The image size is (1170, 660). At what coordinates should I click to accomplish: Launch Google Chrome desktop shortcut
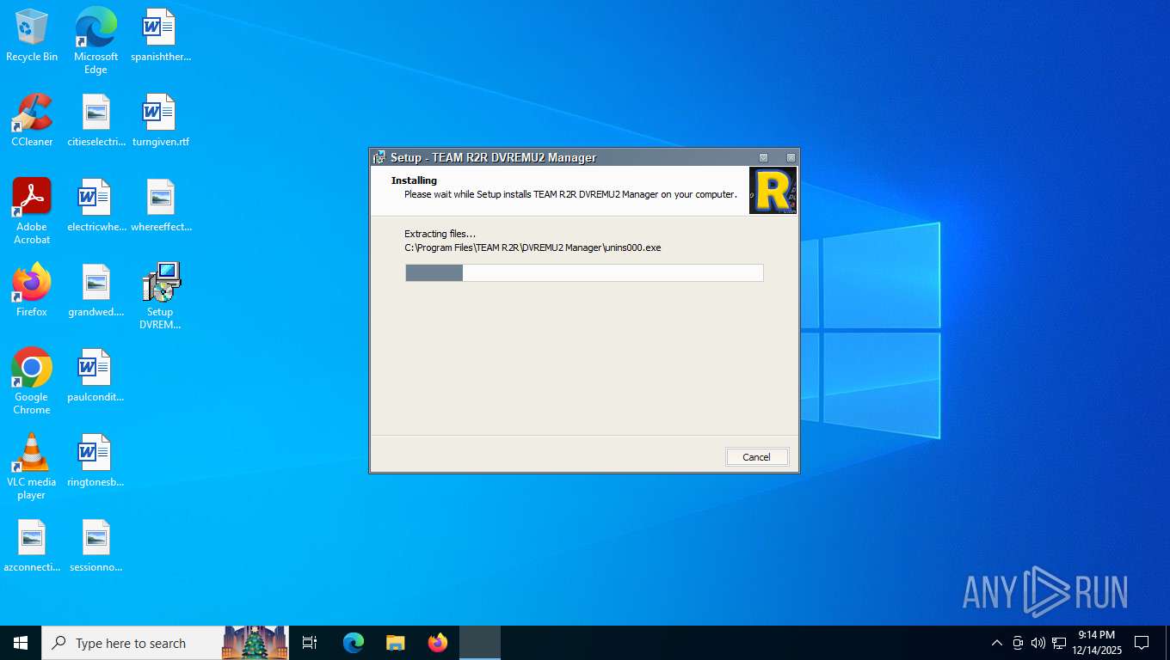(32, 382)
